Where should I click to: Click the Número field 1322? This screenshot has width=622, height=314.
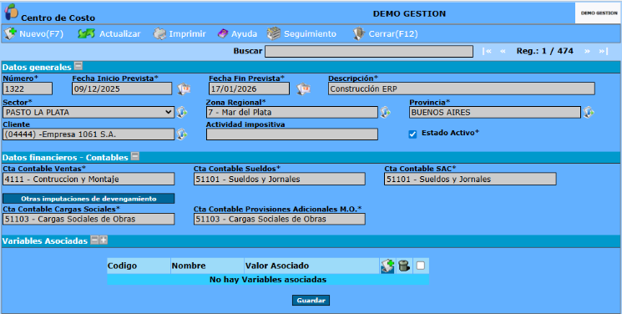coord(28,89)
